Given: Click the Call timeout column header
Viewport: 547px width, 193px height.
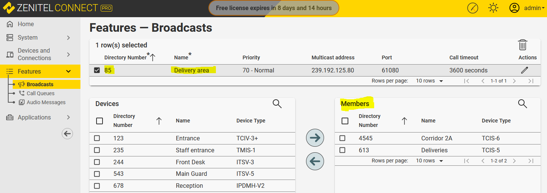Looking at the screenshot, I should click(x=464, y=57).
